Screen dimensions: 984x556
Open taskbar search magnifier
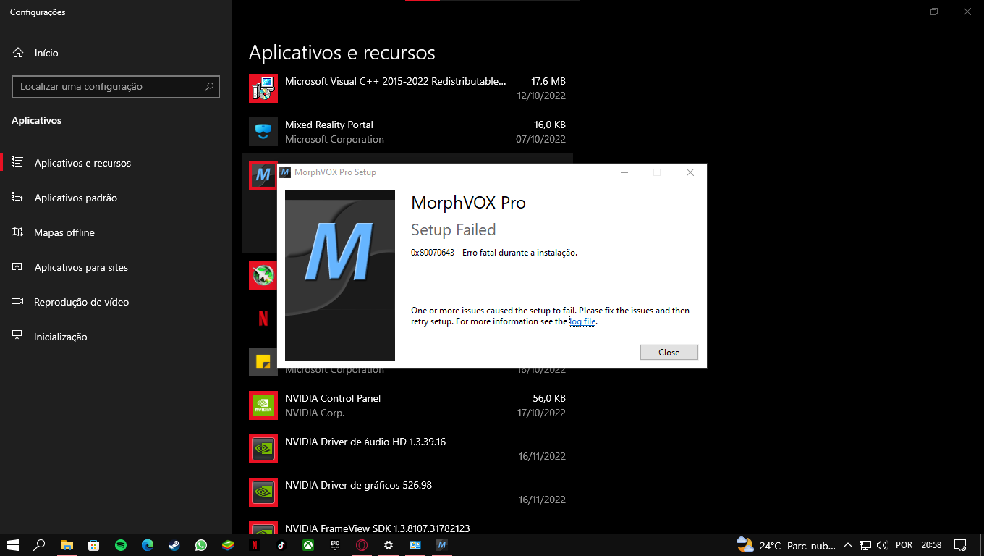40,545
